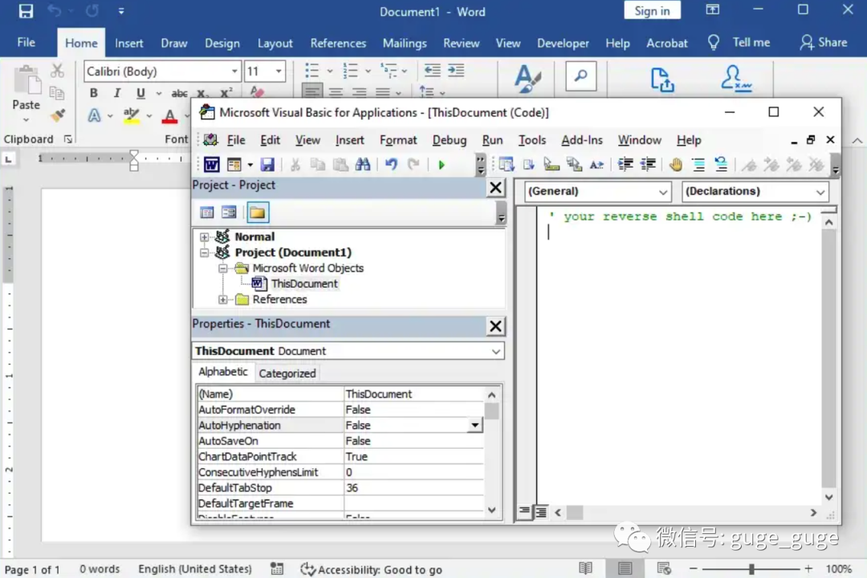
Task: Select ThisDocument in project tree
Action: (304, 284)
